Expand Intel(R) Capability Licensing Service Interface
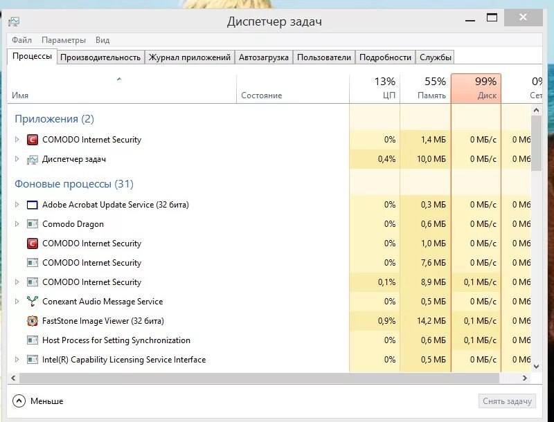This screenshot has height=422, width=554. pyautogui.click(x=17, y=360)
